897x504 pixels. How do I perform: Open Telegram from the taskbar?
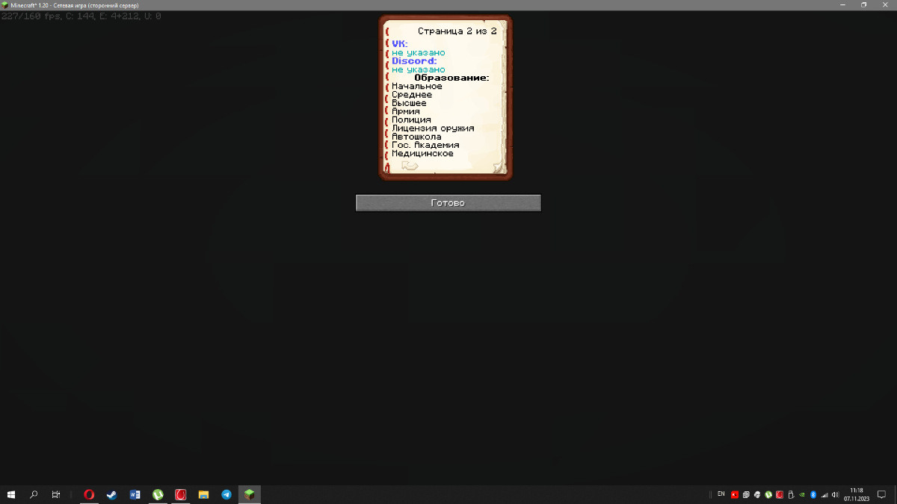[x=226, y=494]
